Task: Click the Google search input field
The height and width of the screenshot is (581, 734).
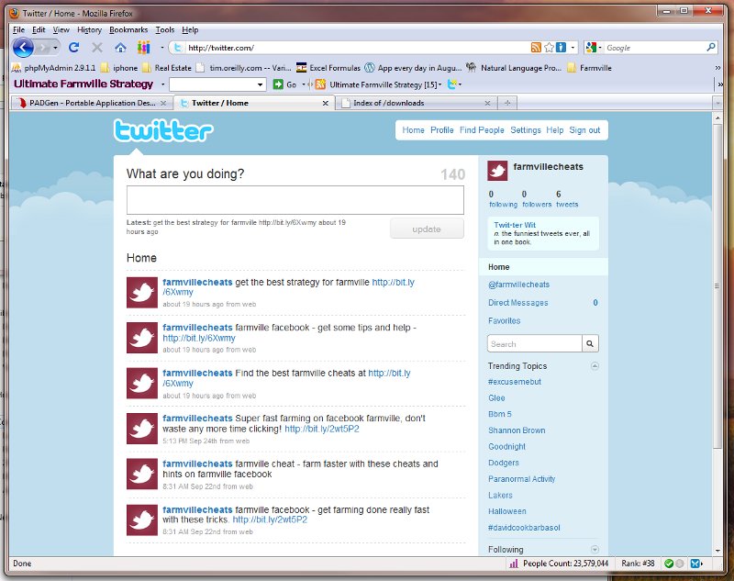Action: [654, 48]
